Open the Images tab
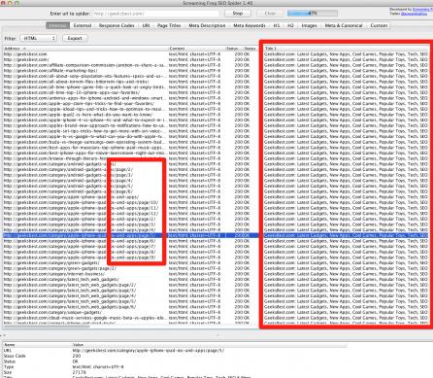 tap(309, 25)
